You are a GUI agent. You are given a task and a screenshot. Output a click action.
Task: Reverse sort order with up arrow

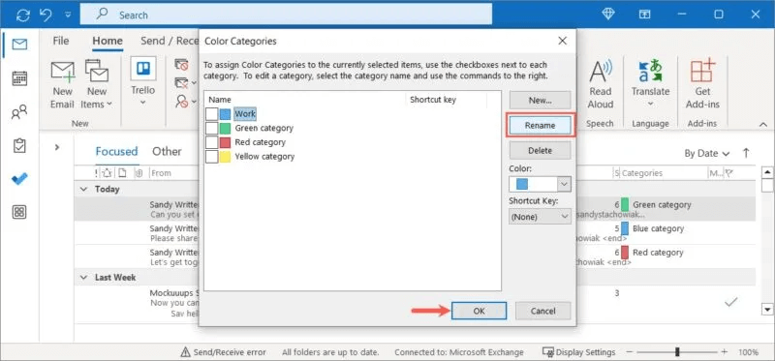(x=746, y=153)
